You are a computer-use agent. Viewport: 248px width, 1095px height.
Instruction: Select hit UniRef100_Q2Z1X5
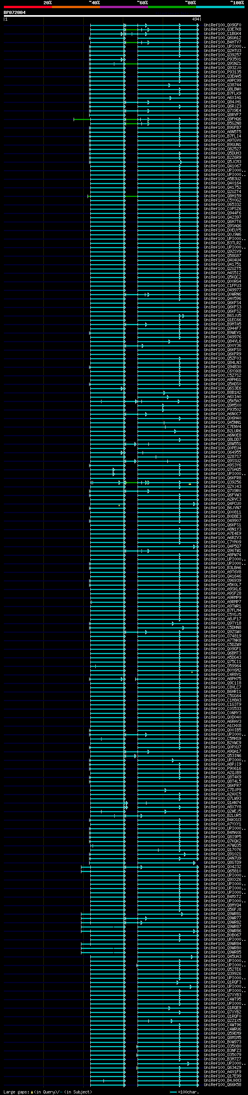point(222,1020)
